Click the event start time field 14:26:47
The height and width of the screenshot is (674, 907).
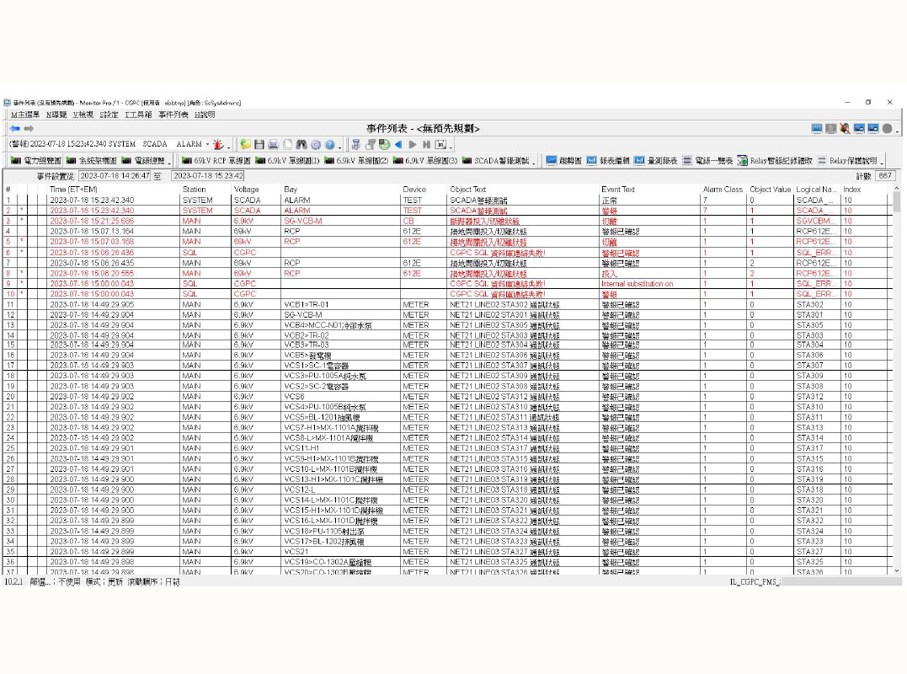coord(115,176)
